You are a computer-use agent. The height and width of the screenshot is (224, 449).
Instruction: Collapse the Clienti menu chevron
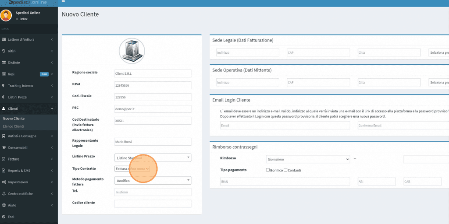pos(52,109)
